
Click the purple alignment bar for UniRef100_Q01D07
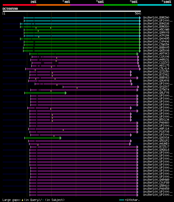pos(100,87)
